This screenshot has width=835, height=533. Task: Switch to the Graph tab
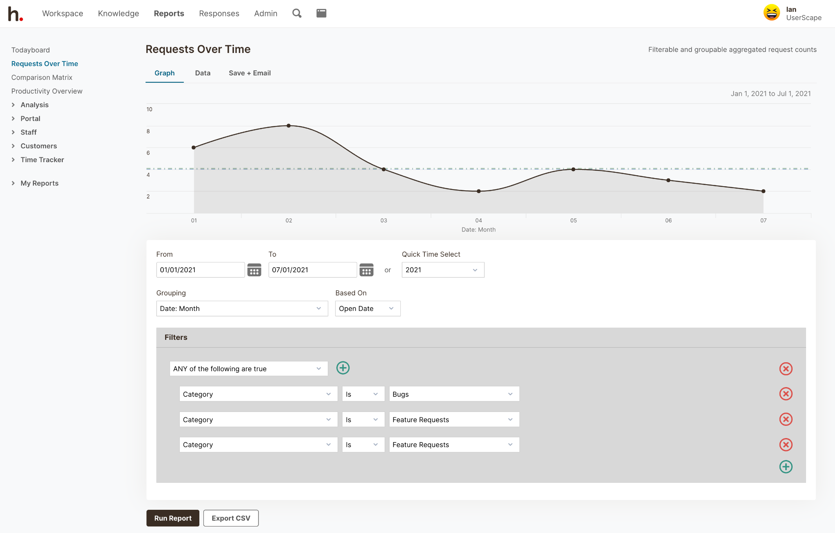(165, 73)
